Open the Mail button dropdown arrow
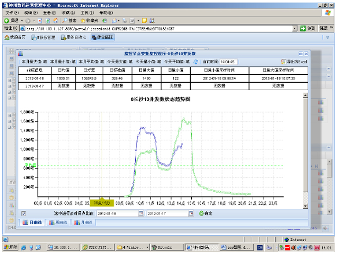 118,21
